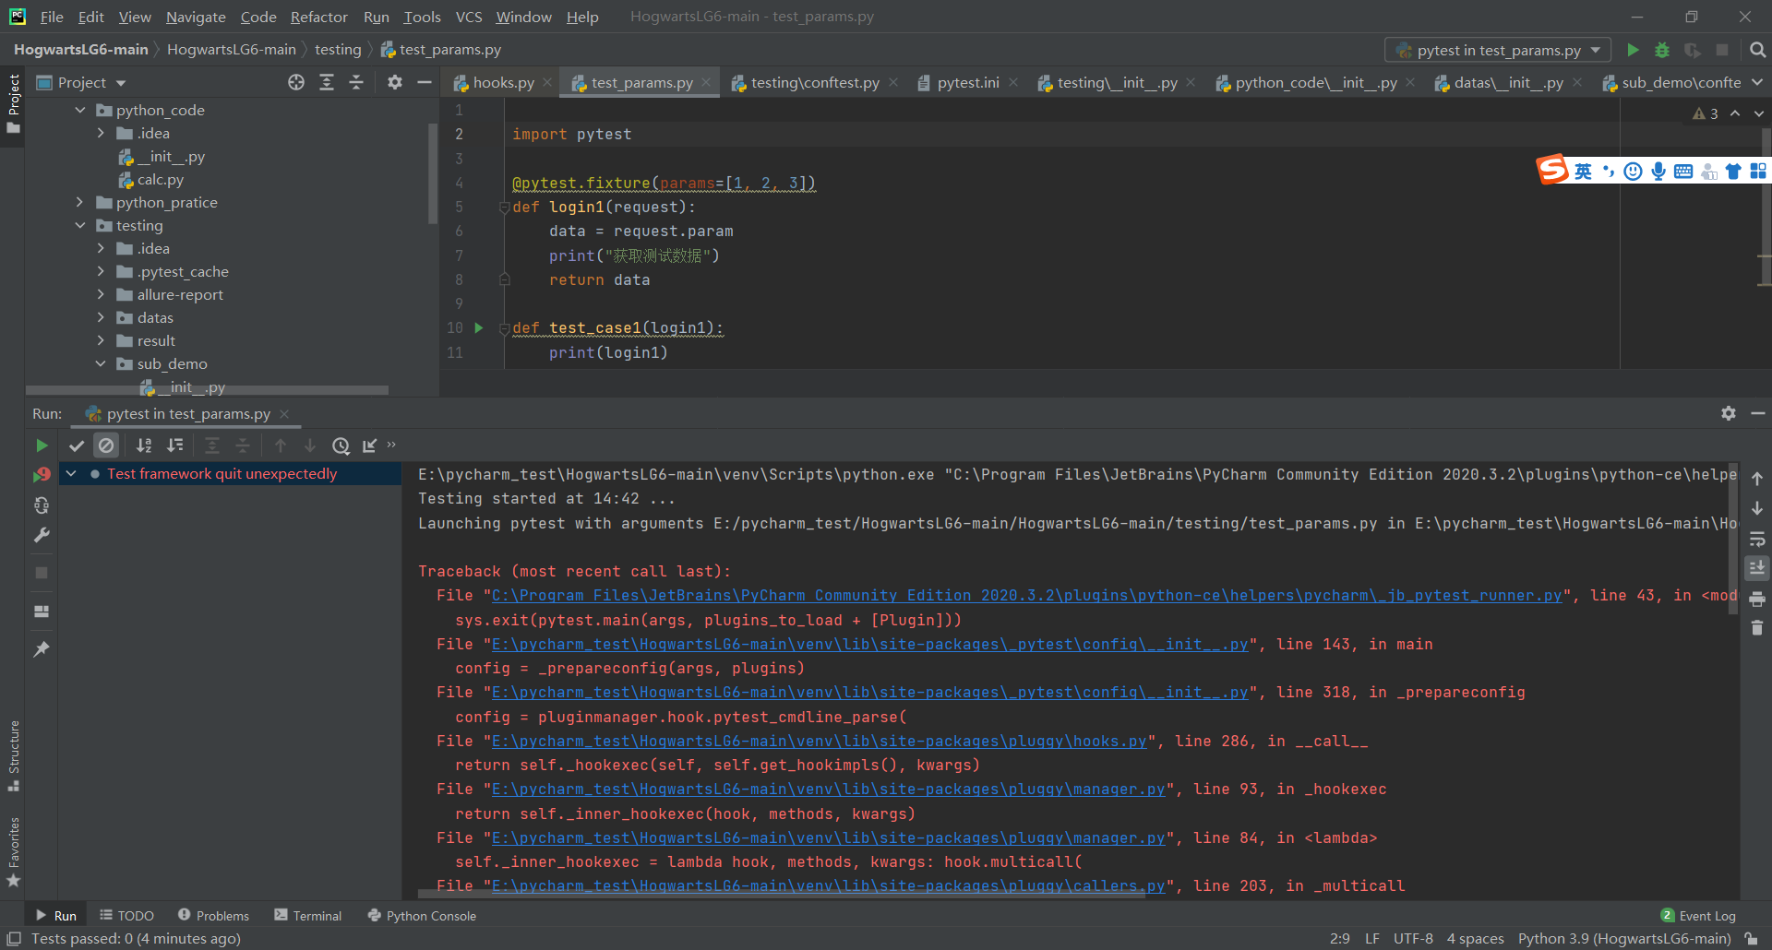The image size is (1772, 950).
Task: Open Search Everywhere magnifier icon
Action: tap(1757, 50)
